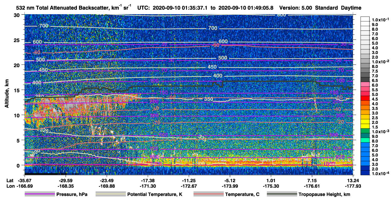The image size is (392, 201).
Task: Click the 'Version: 5.00' label
Action: (x=296, y=8)
